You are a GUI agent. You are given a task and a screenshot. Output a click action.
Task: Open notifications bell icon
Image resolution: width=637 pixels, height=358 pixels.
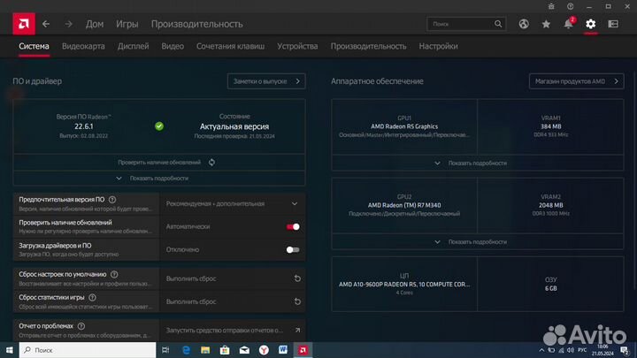point(568,24)
